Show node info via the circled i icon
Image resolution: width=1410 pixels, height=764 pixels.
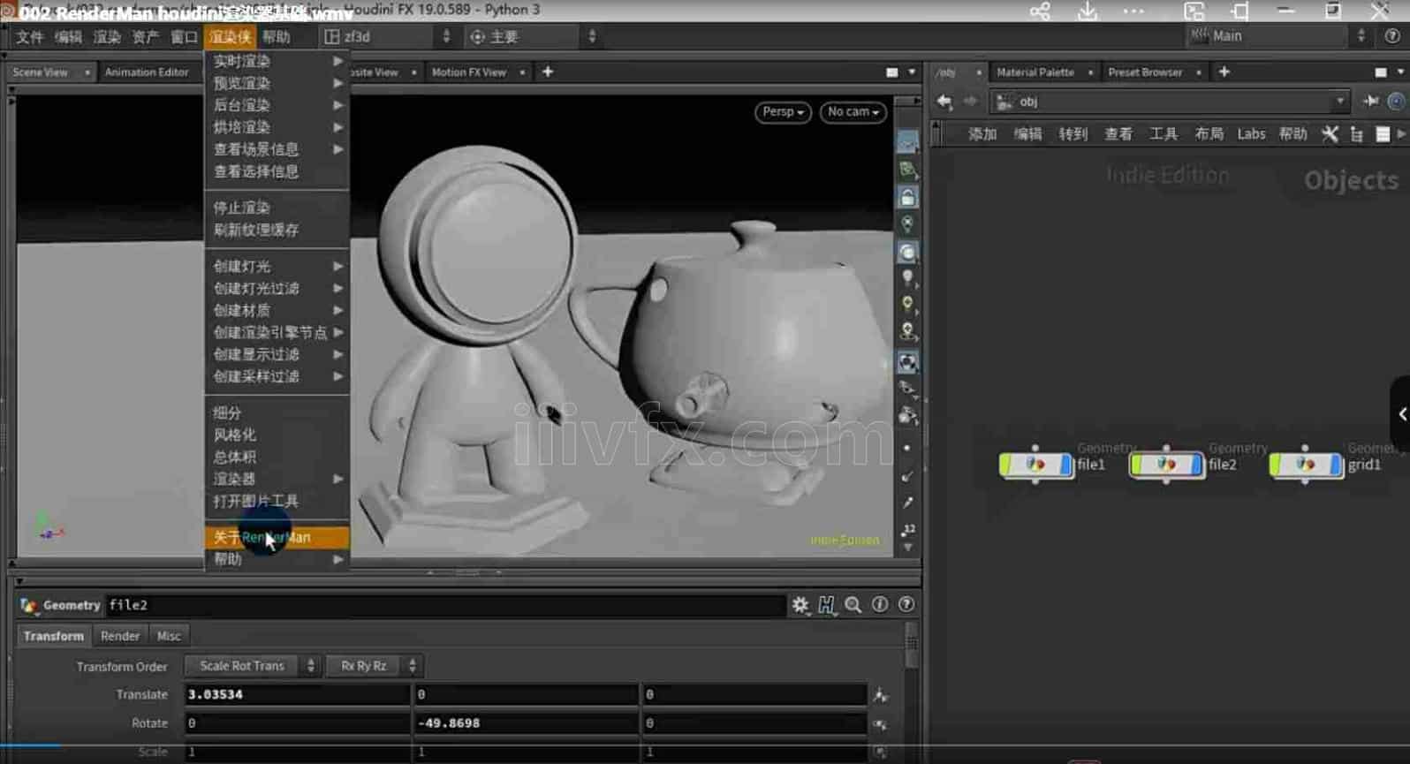coord(880,604)
